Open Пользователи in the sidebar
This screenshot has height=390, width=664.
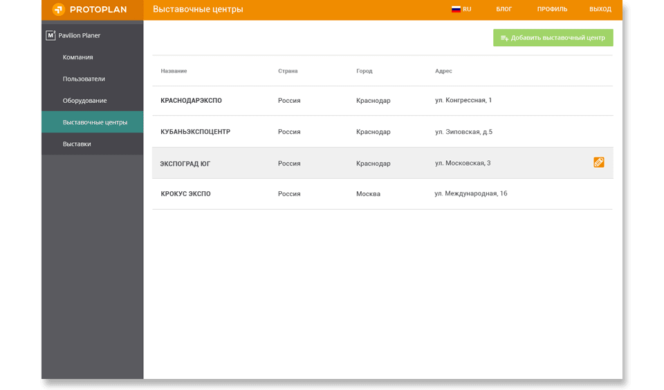(92, 79)
